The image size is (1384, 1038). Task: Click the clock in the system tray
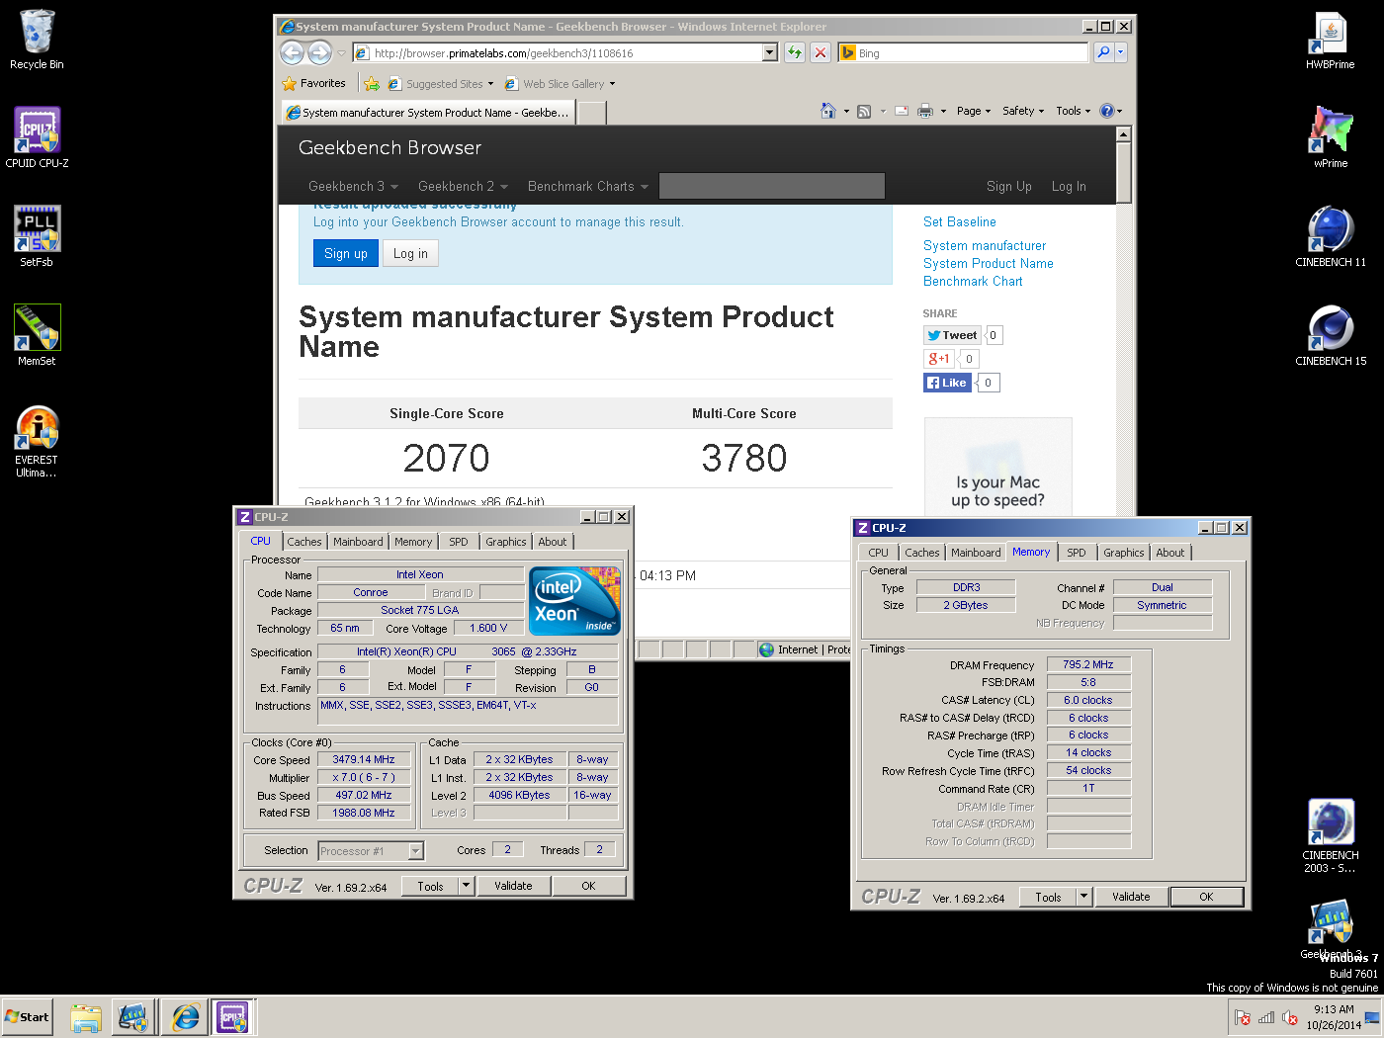[1334, 1017]
